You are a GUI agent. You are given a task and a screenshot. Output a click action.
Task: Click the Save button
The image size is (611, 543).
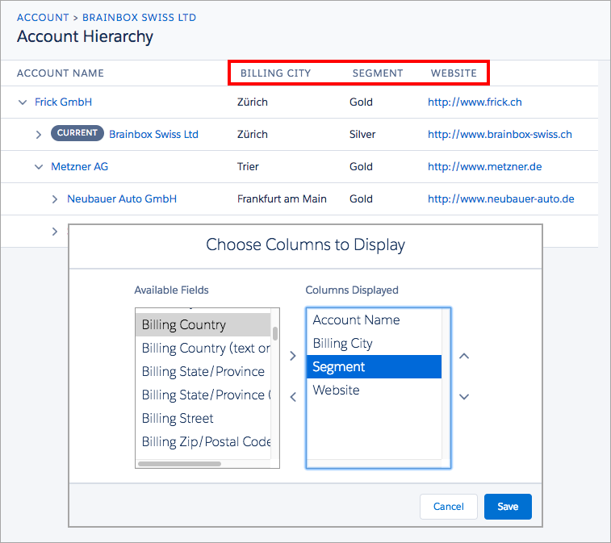[508, 507]
